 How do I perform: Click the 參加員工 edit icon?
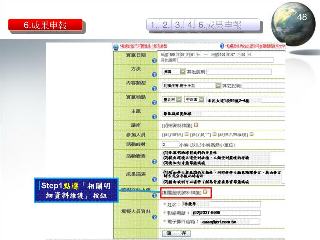coord(214,134)
